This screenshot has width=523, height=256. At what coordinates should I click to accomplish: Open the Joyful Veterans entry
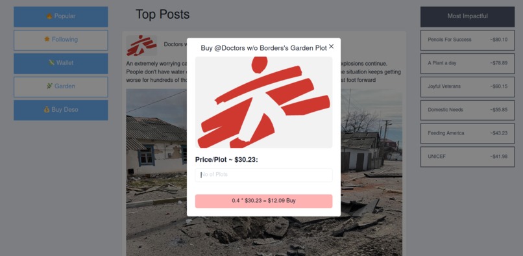click(x=467, y=86)
